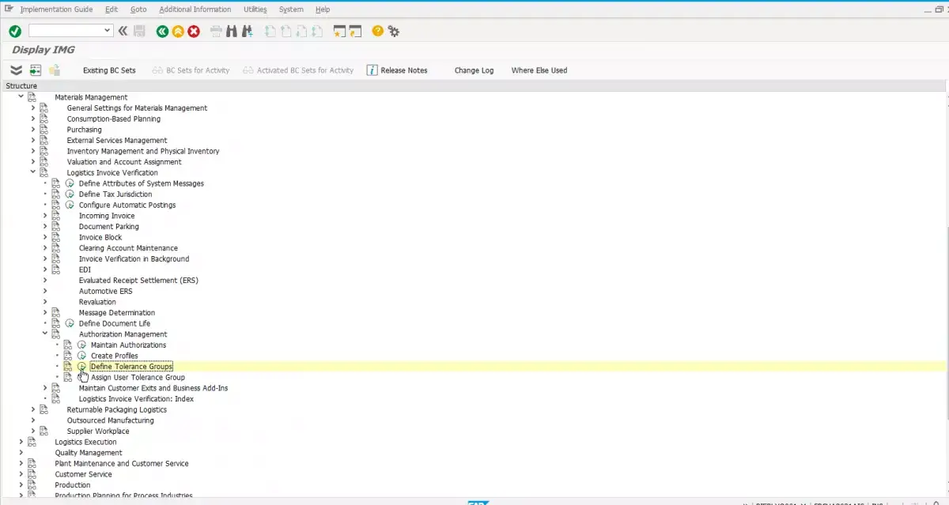Click the Next Page icon
This screenshot has width=949, height=505.
coord(302,31)
